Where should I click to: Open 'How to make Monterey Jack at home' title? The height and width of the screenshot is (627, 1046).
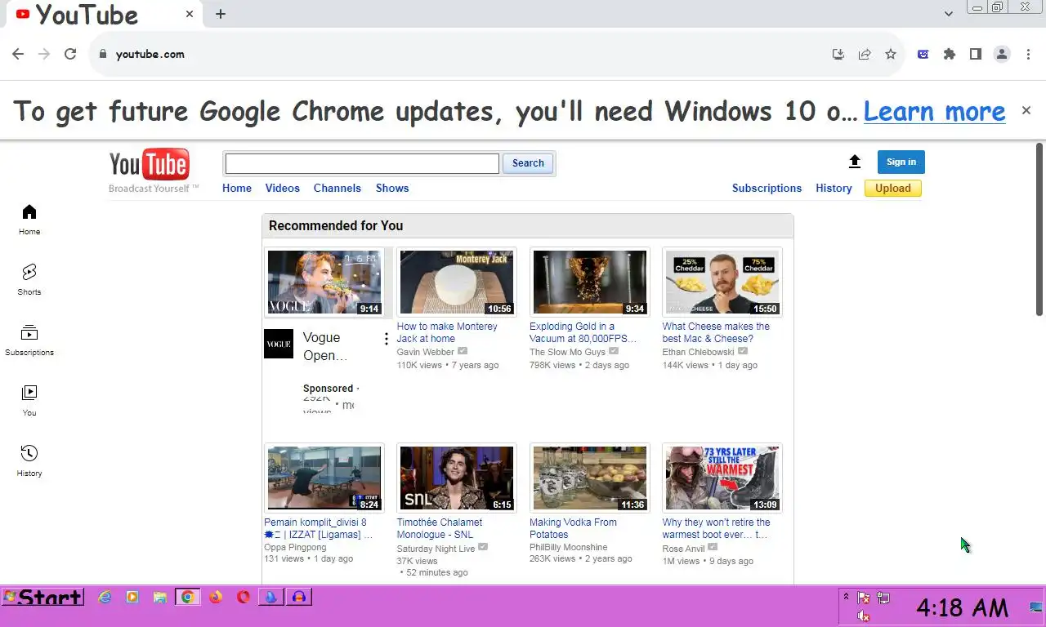click(447, 332)
